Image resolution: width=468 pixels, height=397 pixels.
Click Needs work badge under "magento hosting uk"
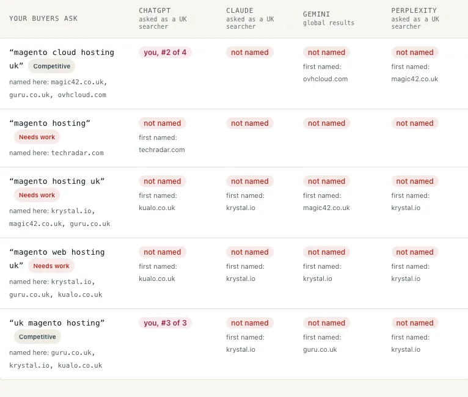pyautogui.click(x=37, y=195)
